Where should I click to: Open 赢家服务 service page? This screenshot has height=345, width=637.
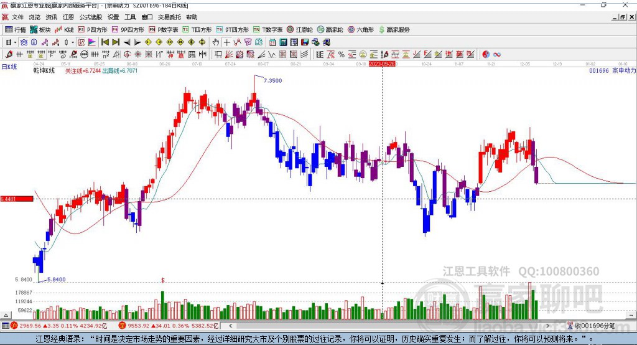point(394,30)
